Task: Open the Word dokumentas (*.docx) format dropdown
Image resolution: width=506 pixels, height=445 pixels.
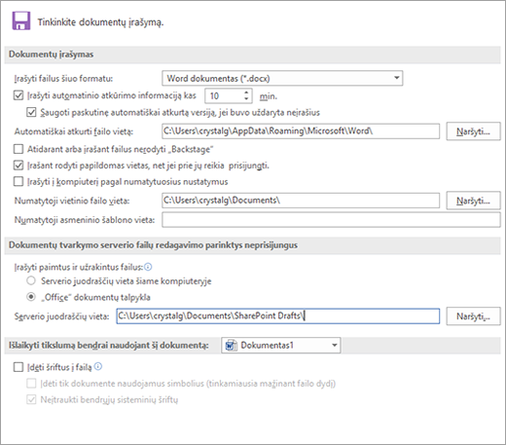Action: [x=282, y=78]
